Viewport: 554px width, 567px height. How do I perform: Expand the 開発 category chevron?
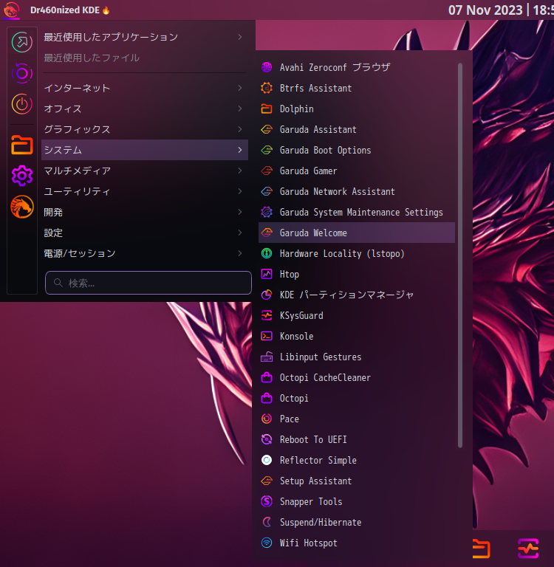point(240,212)
